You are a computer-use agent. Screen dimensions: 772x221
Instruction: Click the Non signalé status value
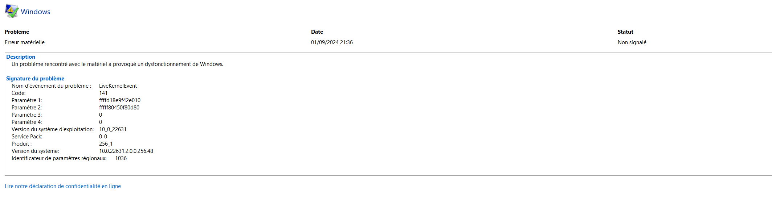coord(632,42)
